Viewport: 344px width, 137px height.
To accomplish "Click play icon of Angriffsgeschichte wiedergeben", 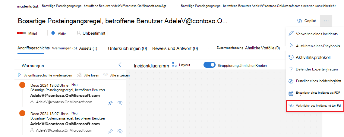I will coord(19,75).
